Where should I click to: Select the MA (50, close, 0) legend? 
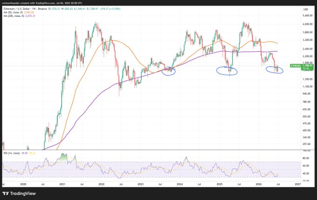tap(14, 12)
